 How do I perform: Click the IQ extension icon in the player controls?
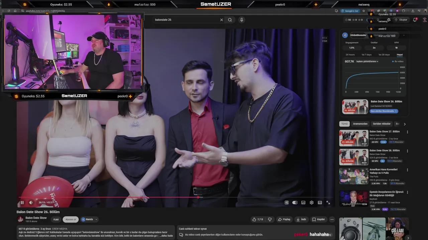click(287, 202)
